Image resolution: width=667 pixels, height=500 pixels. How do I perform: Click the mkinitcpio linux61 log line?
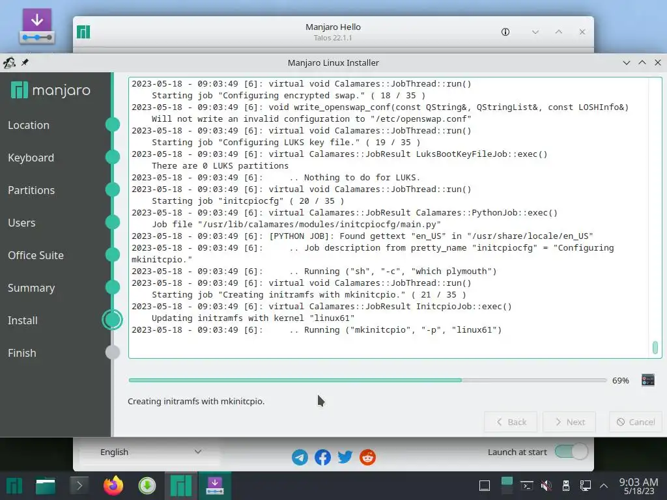(317, 330)
